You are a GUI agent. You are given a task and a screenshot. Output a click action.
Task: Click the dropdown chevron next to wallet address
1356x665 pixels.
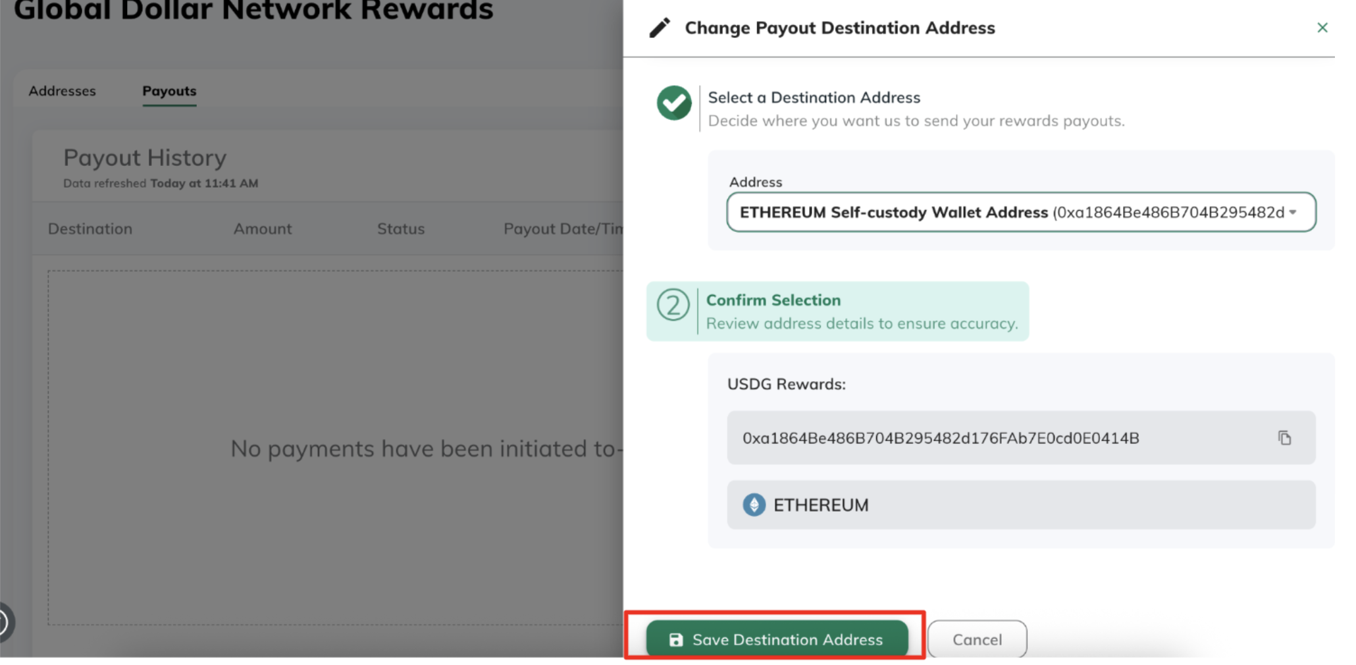(x=1293, y=212)
